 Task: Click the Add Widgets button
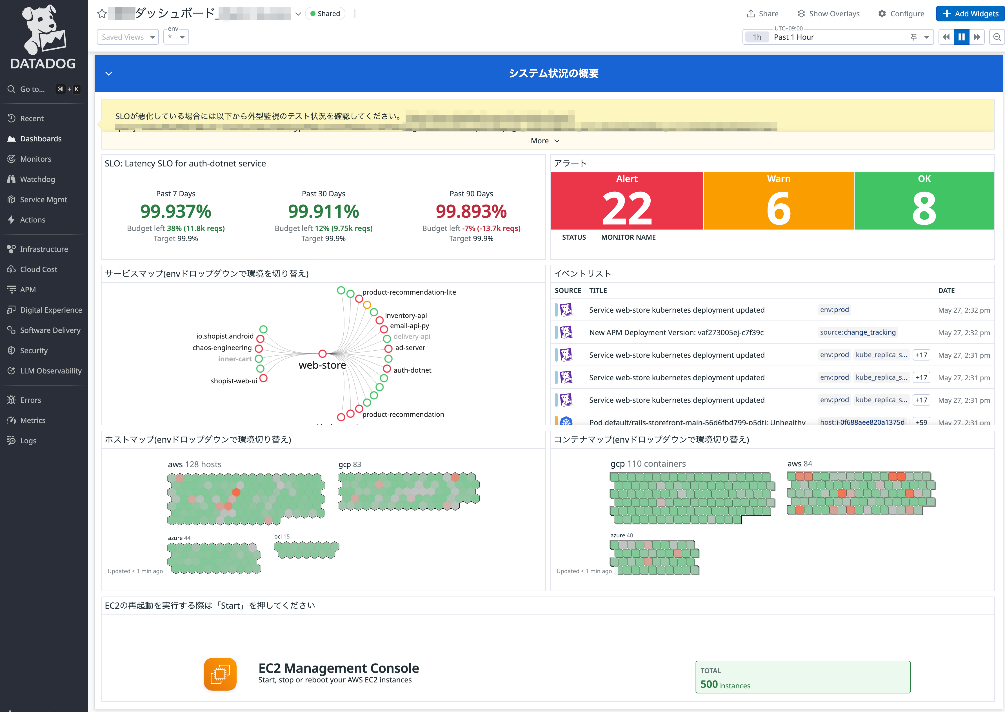coord(970,14)
